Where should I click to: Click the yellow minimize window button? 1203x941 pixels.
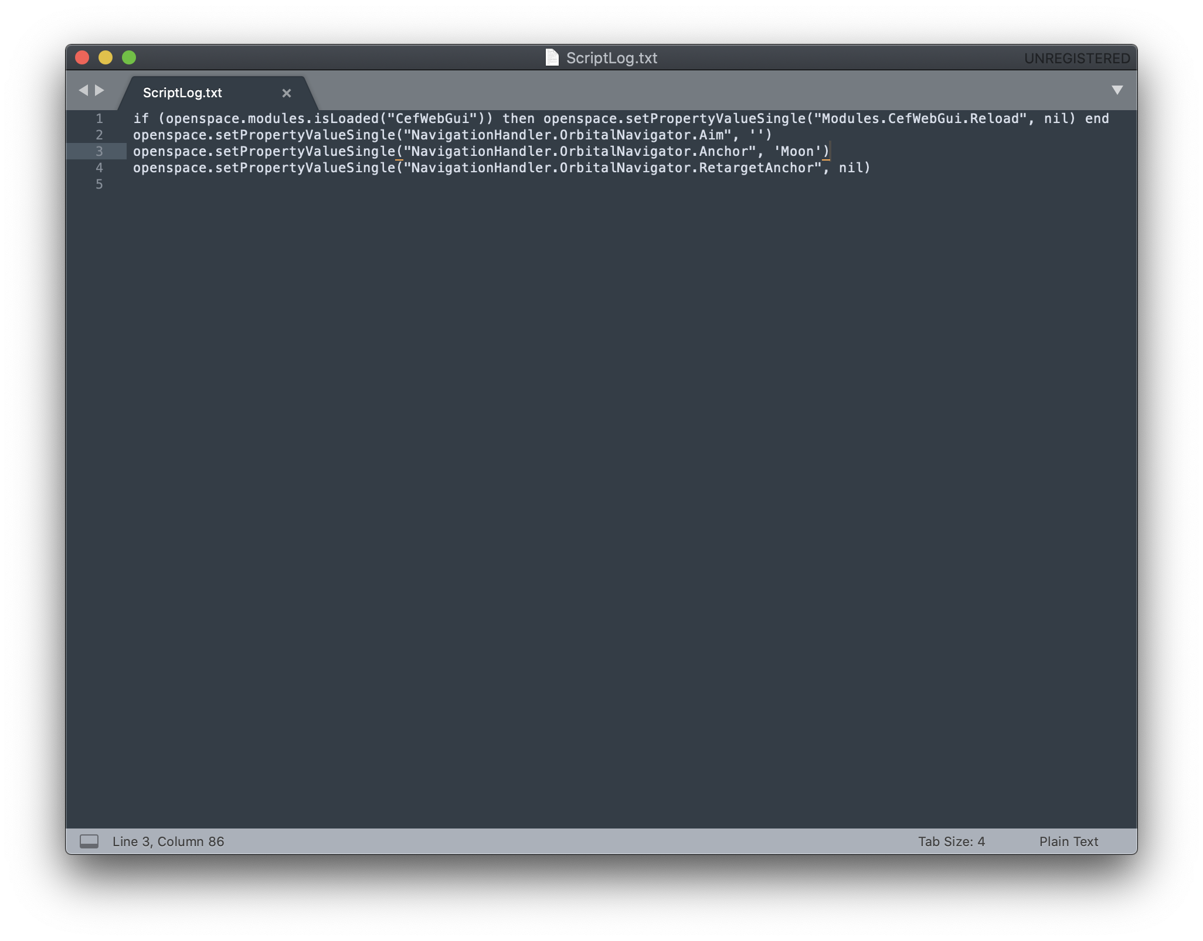pos(106,57)
